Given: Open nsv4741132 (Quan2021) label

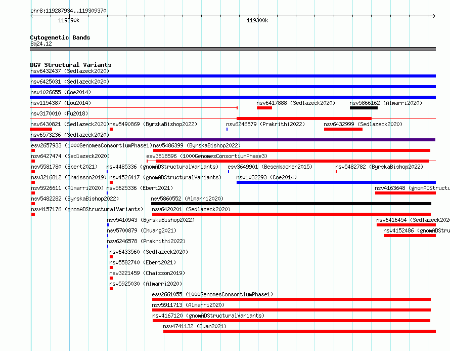Looking at the screenshot, I should tap(195, 326).
